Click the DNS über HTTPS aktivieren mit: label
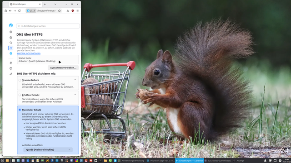This screenshot has height=163, width=291. 36,73
